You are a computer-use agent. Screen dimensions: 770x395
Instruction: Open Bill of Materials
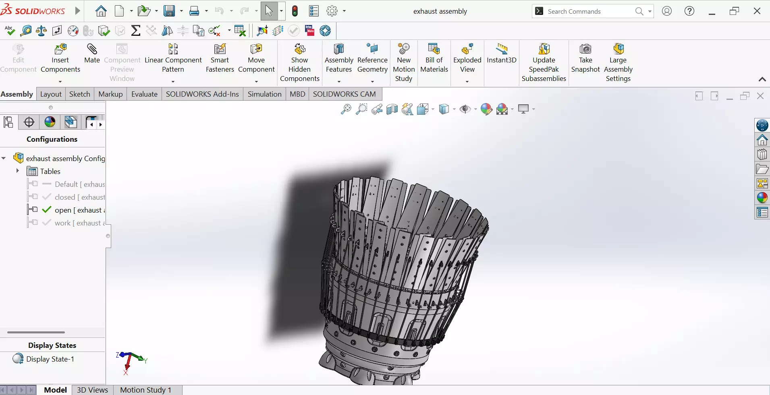click(x=434, y=58)
